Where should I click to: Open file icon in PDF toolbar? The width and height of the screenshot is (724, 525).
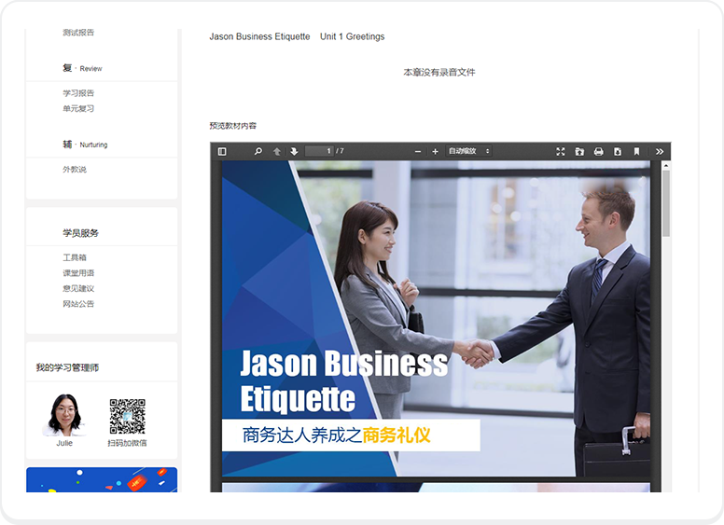tap(579, 151)
